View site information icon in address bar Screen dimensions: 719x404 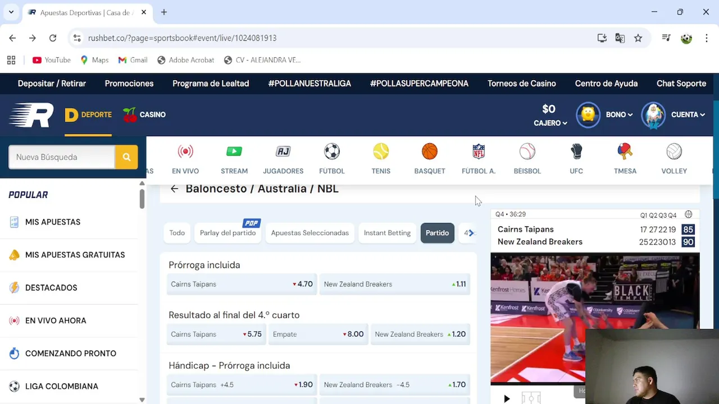(78, 38)
